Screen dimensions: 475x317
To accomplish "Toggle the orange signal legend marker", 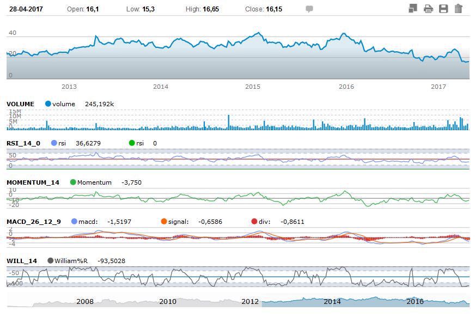I will coord(164,222).
